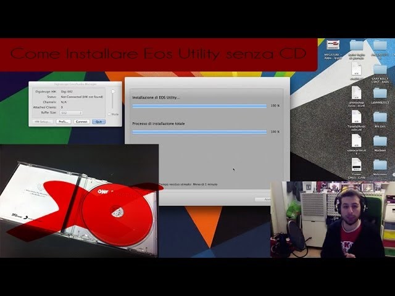The width and height of the screenshot is (395, 296).
Task: Select the top-row folder next to MEGATURI
Action: [357, 46]
